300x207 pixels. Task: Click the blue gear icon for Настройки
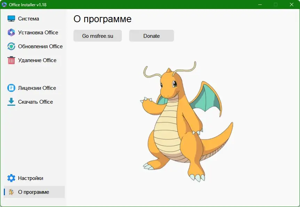coord(11,178)
